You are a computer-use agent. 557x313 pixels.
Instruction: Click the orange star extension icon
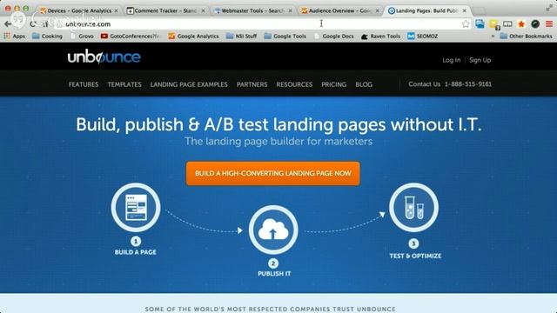(x=521, y=23)
